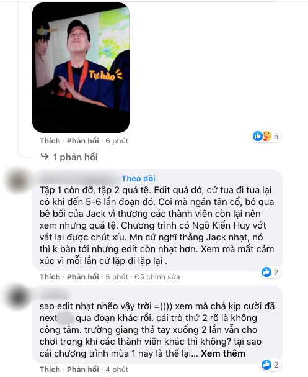Click Theo dõi next to the commenter name
Screen dimensions: 308x377
(138, 178)
